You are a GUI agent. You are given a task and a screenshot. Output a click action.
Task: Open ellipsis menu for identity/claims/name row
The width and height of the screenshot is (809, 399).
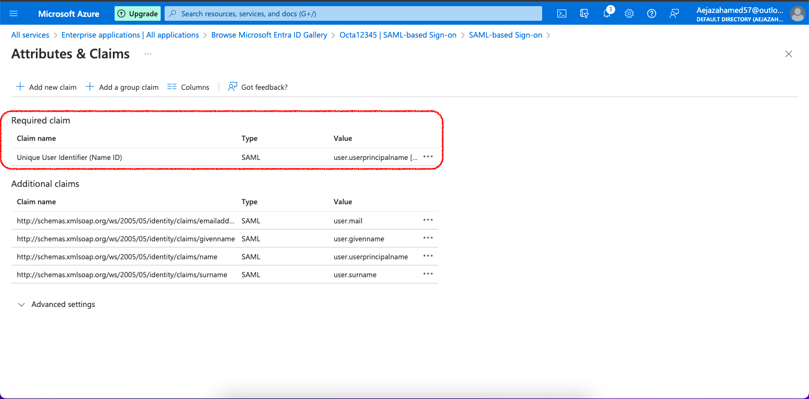pos(428,256)
